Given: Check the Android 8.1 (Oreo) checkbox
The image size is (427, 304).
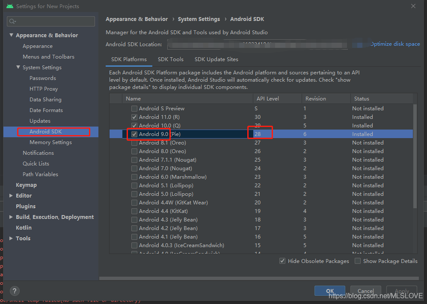Looking at the screenshot, I should pos(134,143).
